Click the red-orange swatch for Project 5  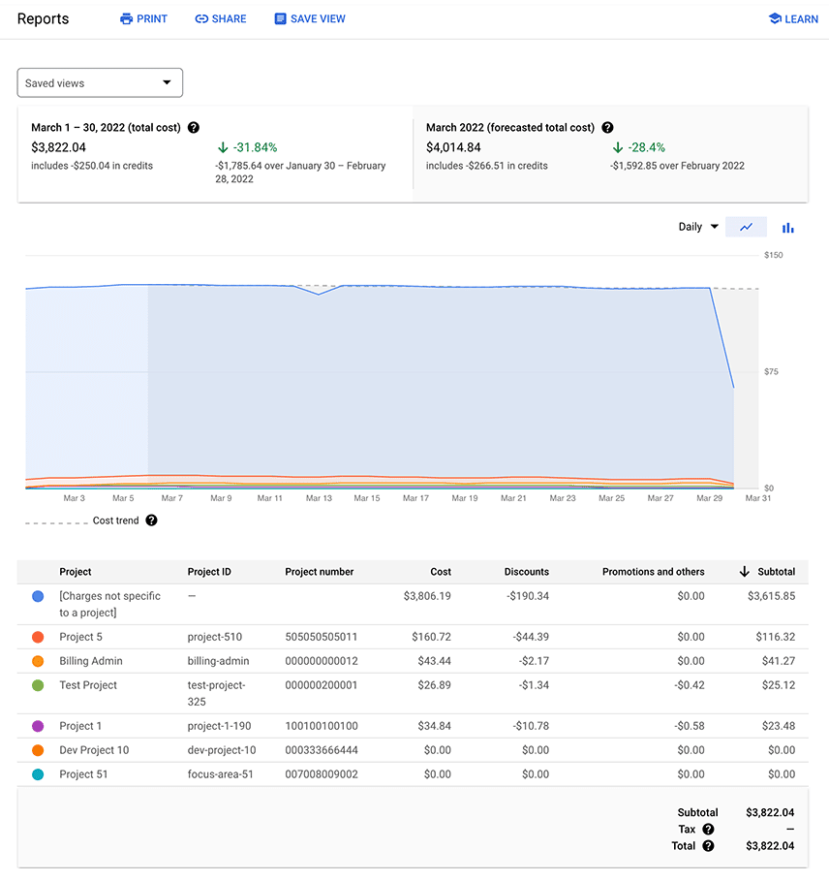[x=38, y=637]
